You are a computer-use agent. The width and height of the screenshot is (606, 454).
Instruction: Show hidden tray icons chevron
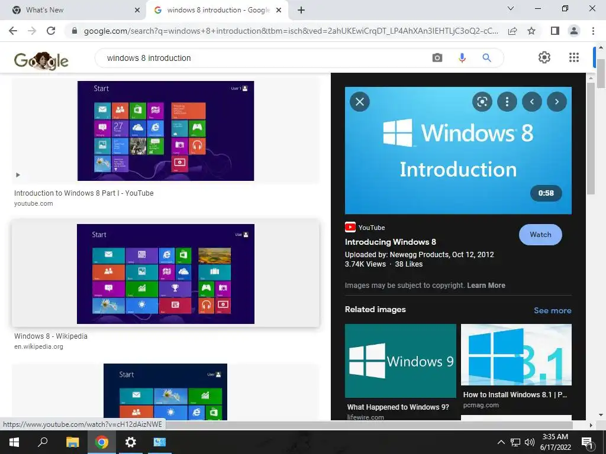coord(501,442)
